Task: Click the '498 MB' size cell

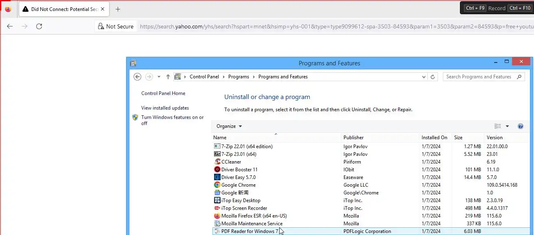Action: point(472,208)
